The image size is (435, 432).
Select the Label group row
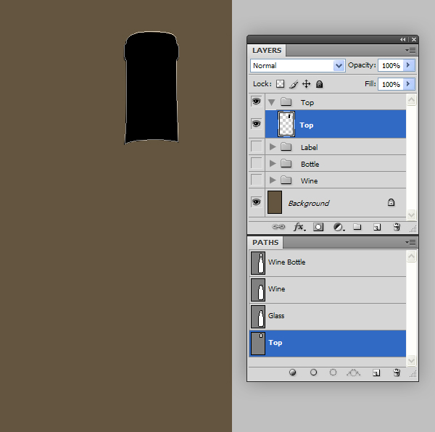pos(336,146)
